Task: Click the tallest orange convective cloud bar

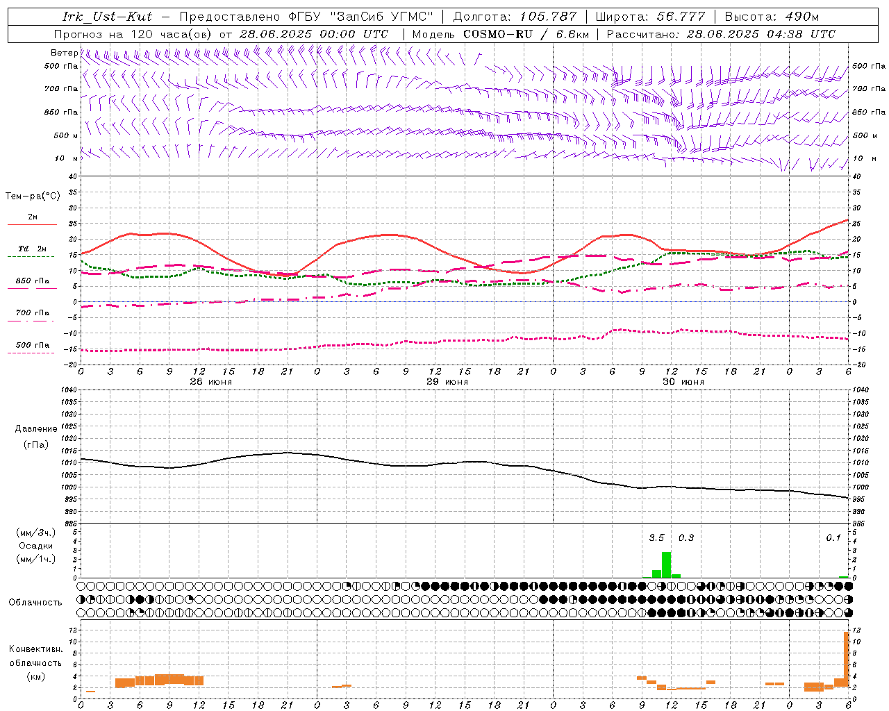Action: [x=847, y=659]
